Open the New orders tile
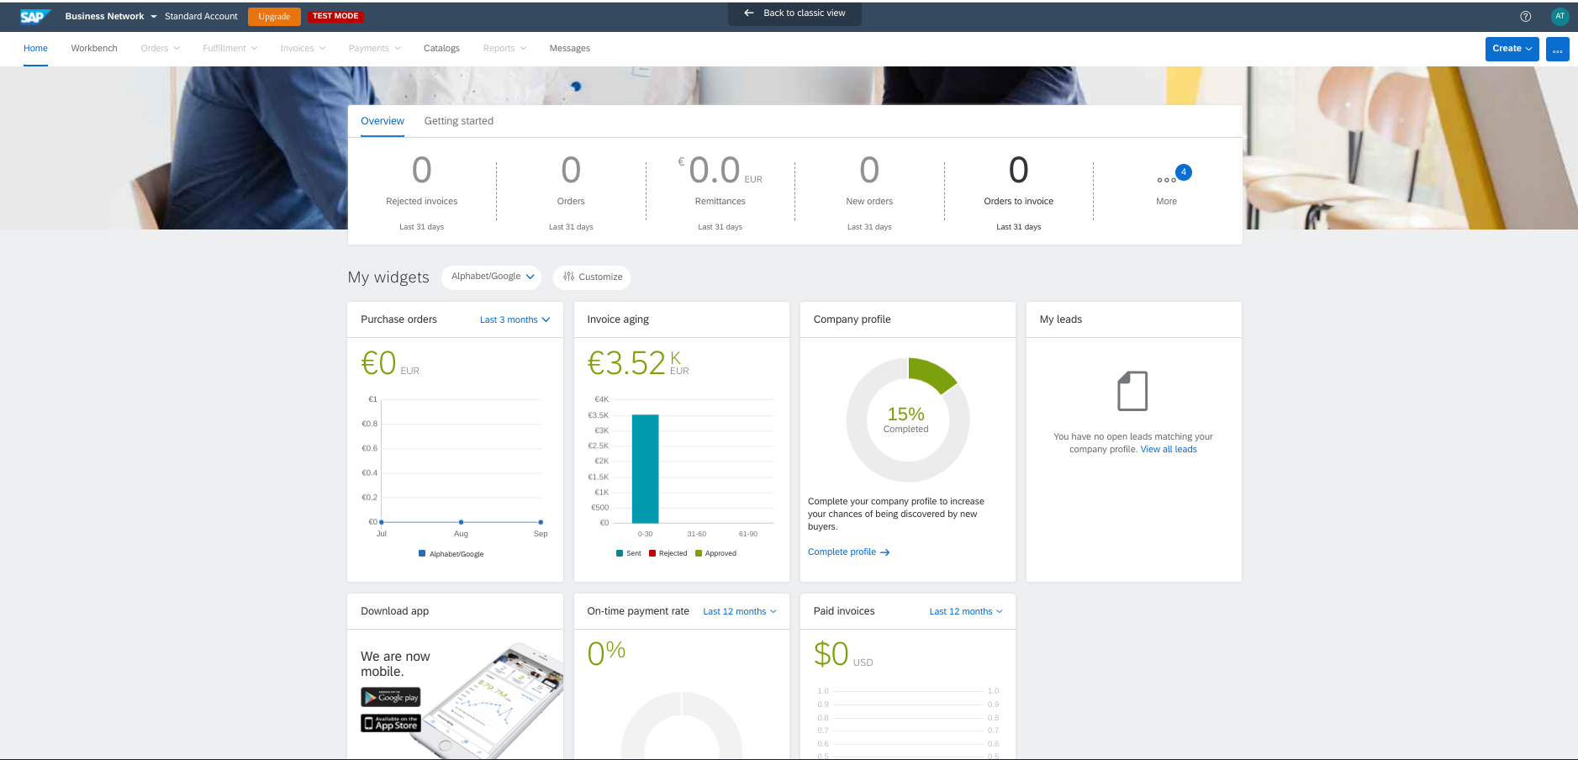This screenshot has height=760, width=1578. pos(869,192)
